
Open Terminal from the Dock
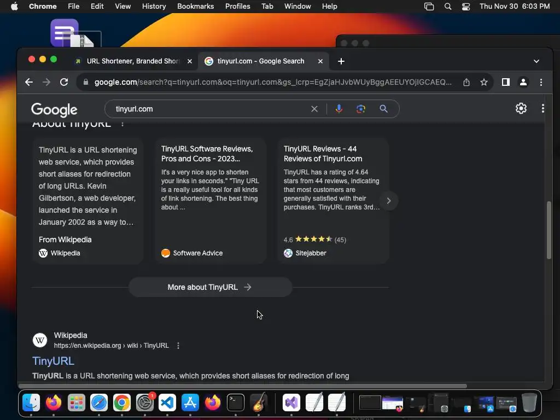pos(236,402)
